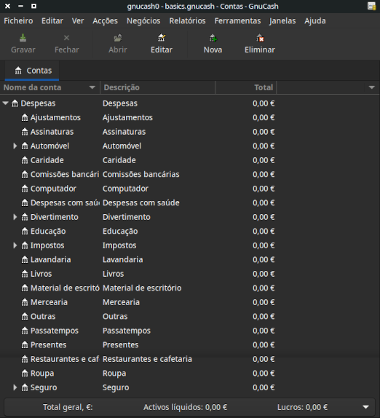Click the Roupa description cell

click(114, 373)
